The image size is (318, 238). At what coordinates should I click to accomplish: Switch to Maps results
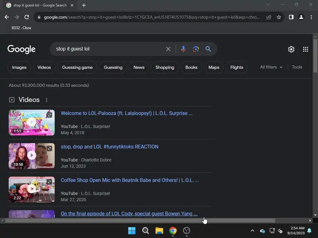pos(214,67)
